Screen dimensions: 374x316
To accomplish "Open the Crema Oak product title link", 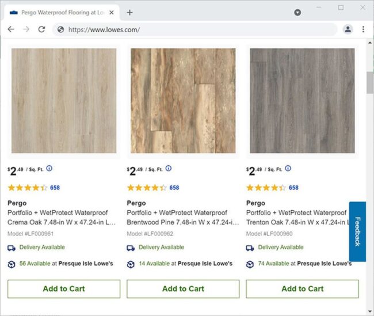I will click(x=62, y=218).
